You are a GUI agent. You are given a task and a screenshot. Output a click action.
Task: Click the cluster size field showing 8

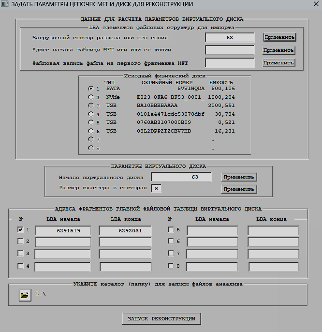[157, 188]
